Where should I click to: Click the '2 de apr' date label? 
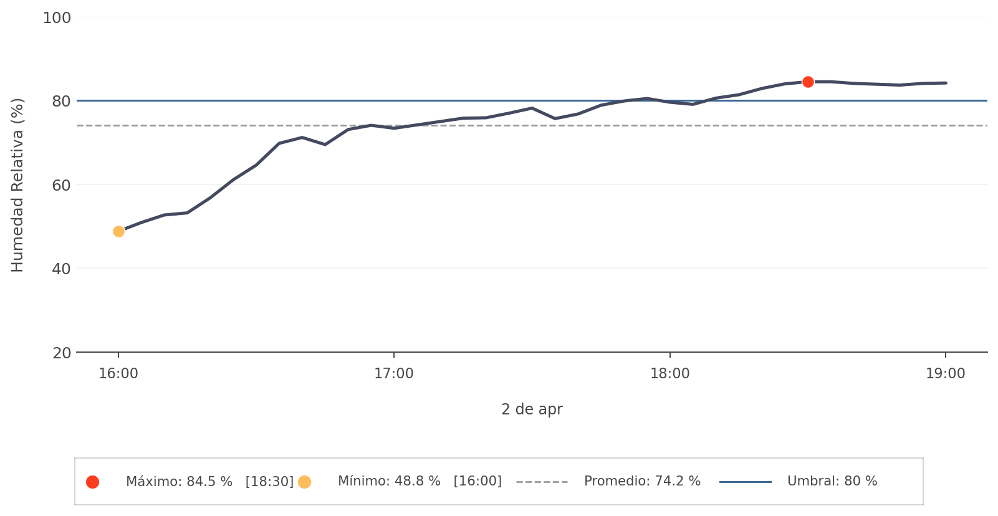532,409
